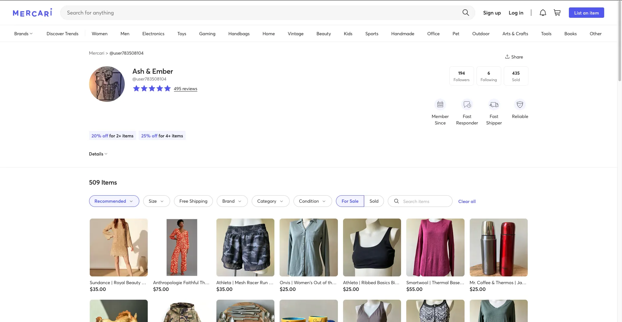Click the Reliable shield badge icon
Screen dimensions: 622x322
click(520, 104)
